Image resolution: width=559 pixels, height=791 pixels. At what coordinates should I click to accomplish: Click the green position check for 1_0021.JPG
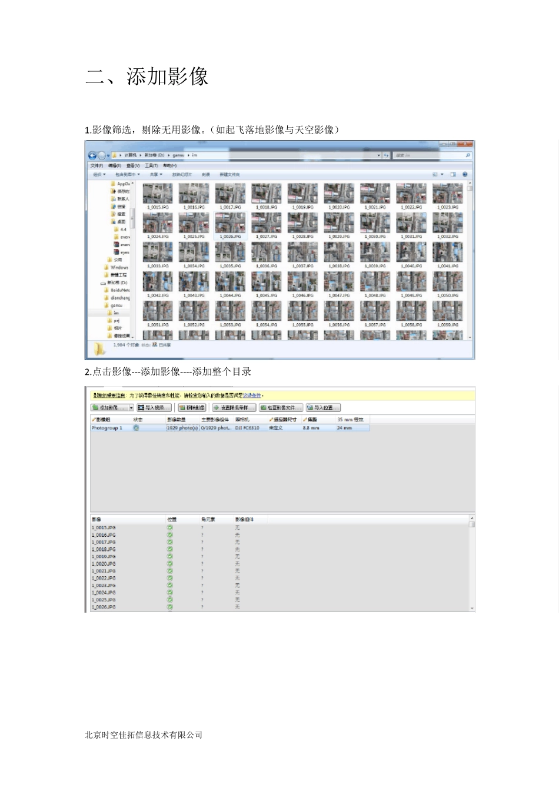(170, 571)
